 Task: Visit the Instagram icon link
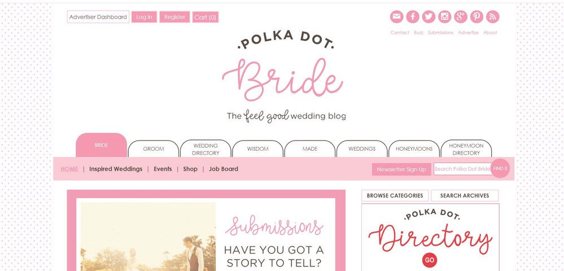444,16
